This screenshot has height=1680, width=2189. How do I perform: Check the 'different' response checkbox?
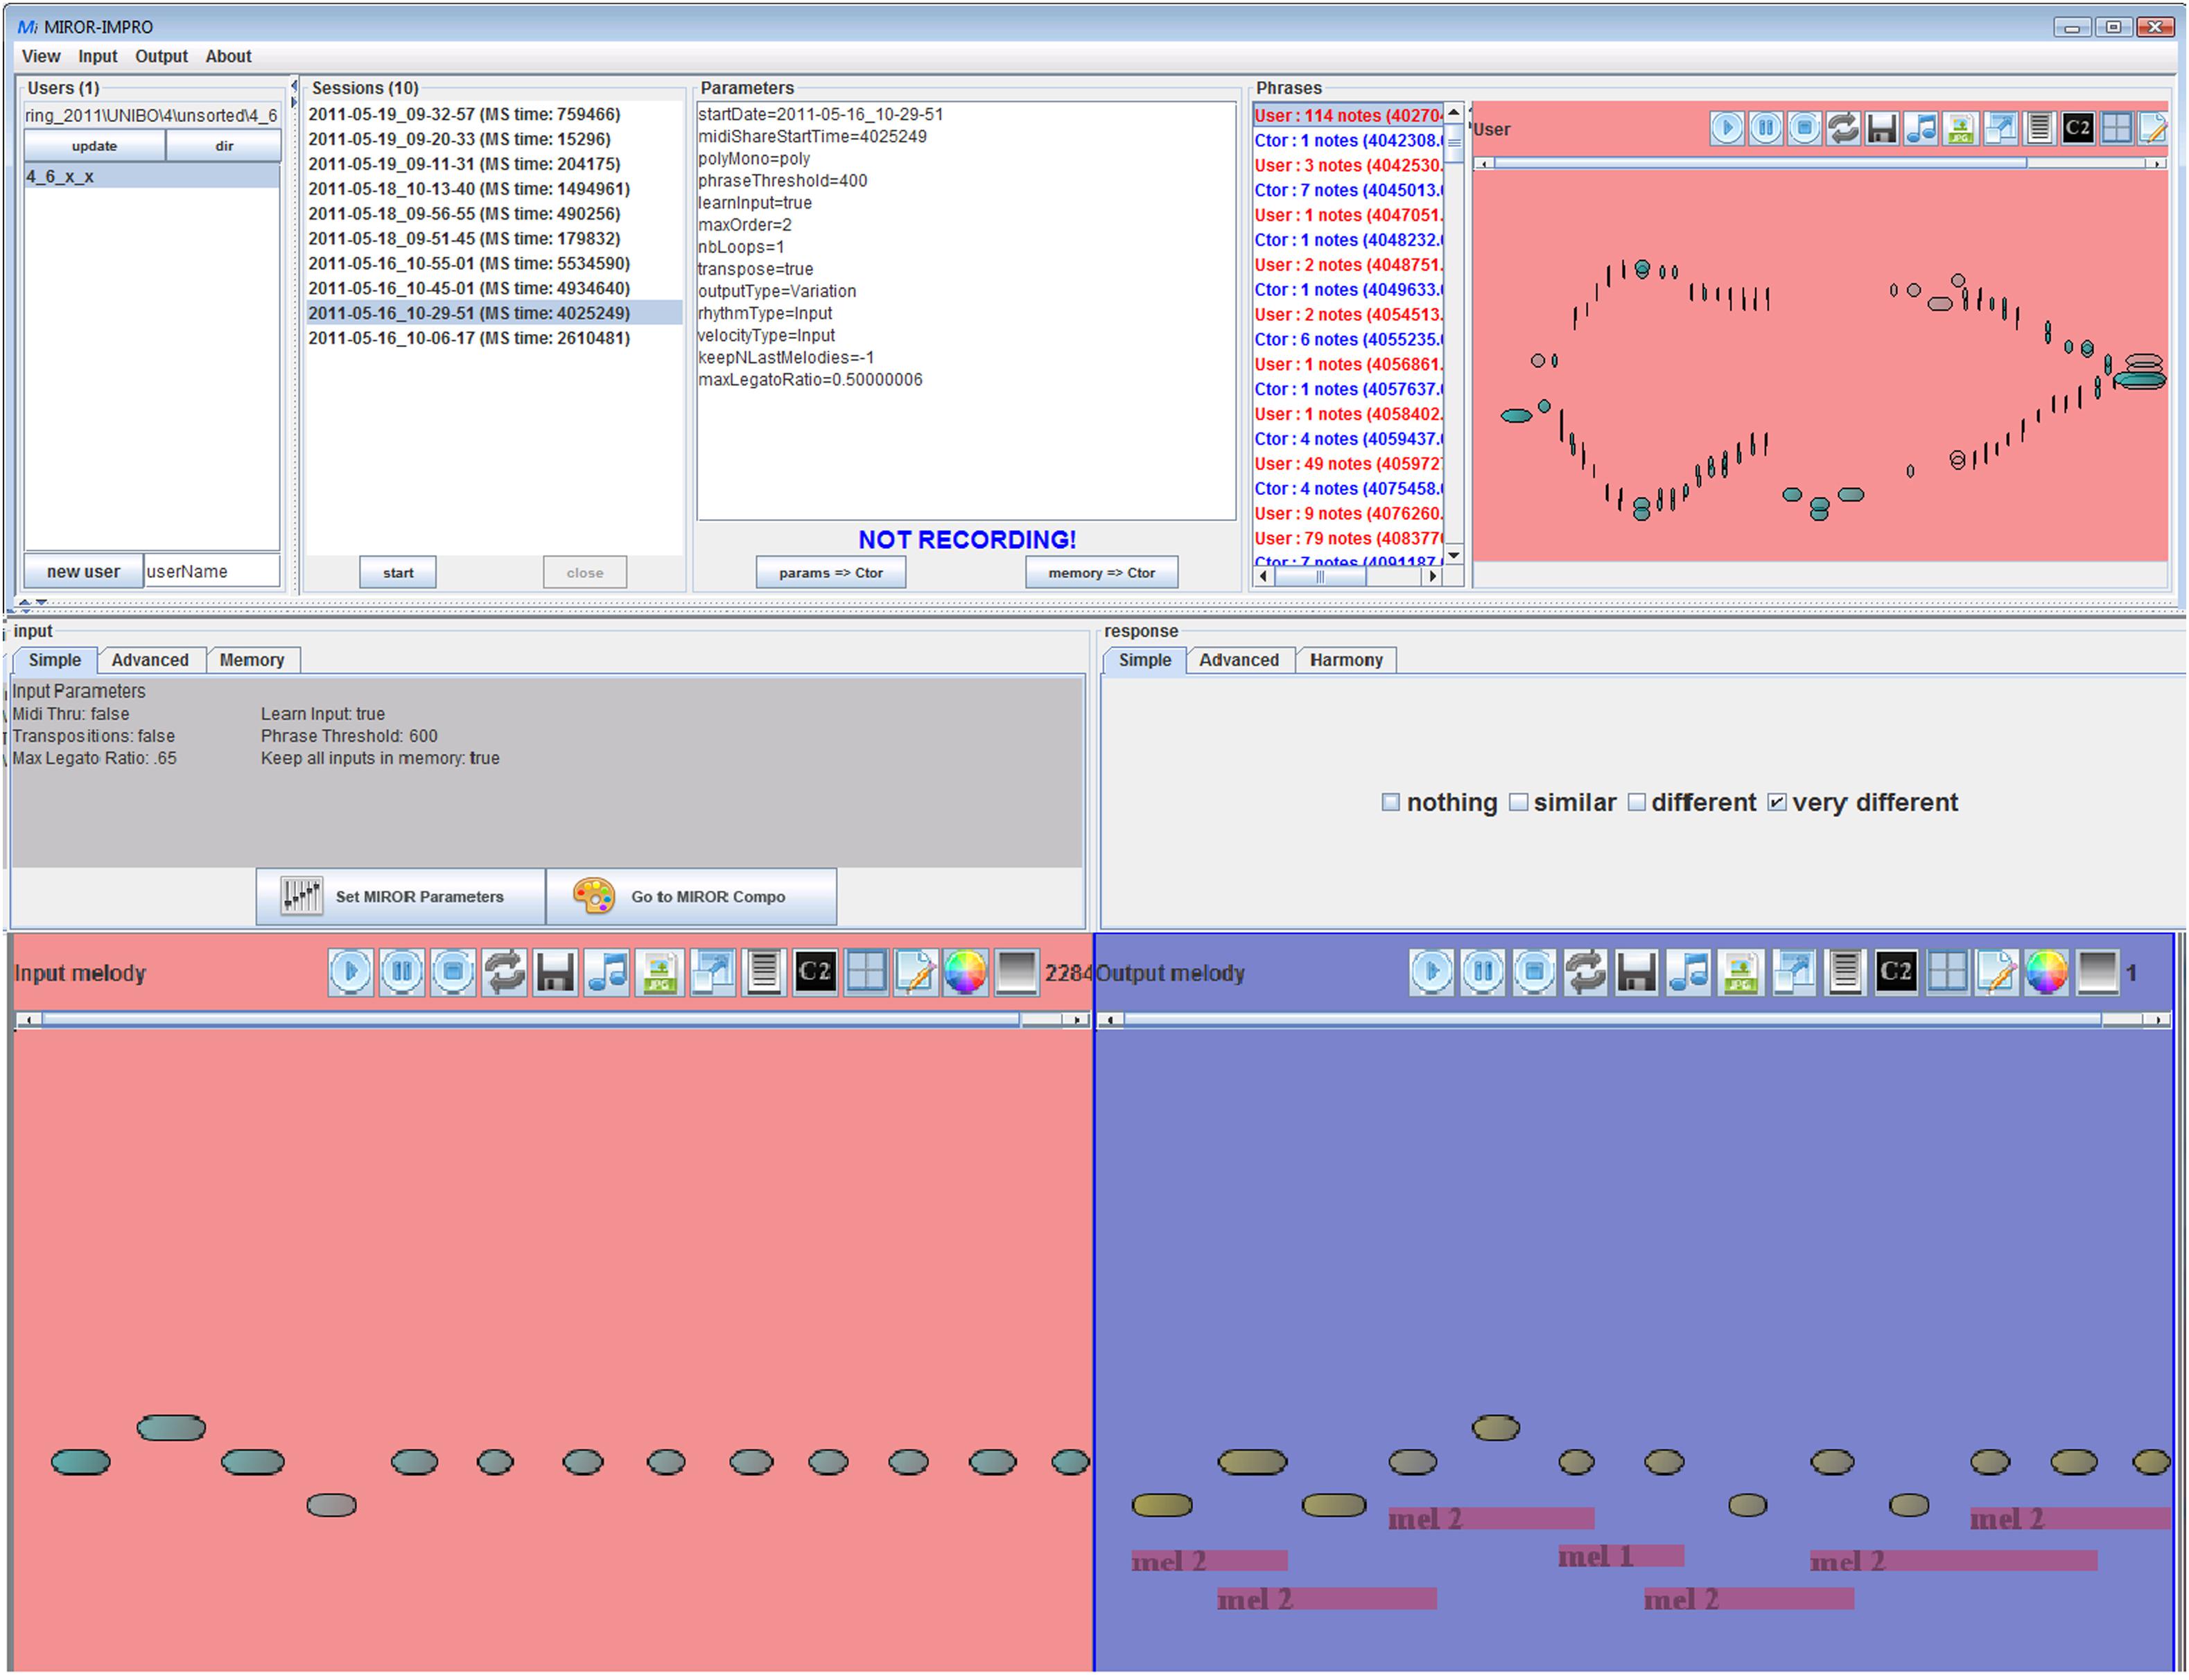pyautogui.click(x=1636, y=802)
